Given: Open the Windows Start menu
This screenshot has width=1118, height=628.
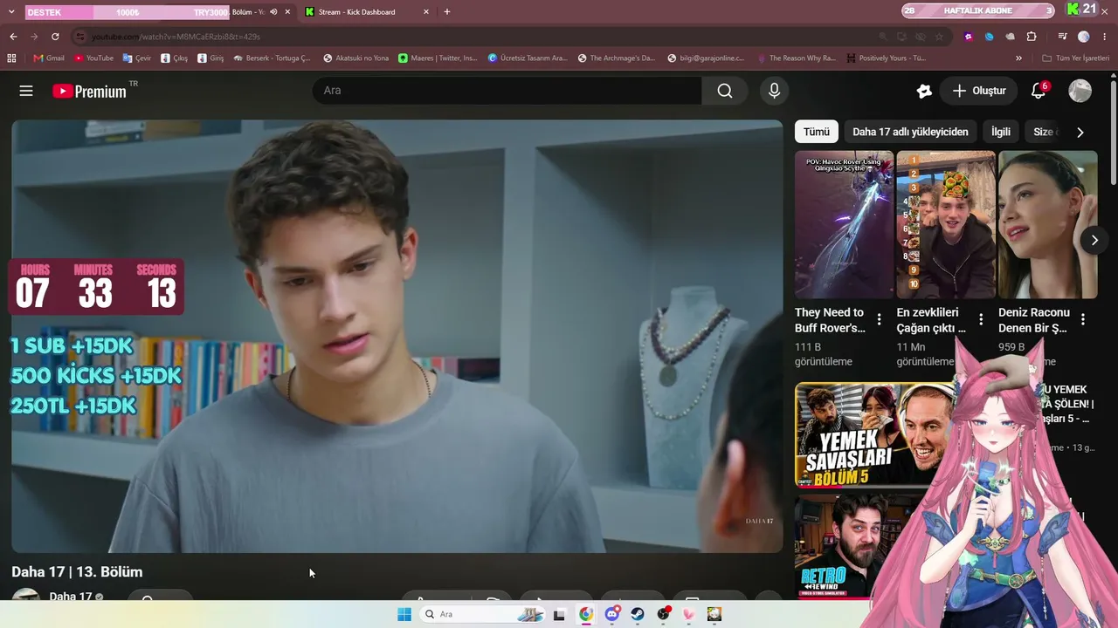Looking at the screenshot, I should pyautogui.click(x=404, y=614).
